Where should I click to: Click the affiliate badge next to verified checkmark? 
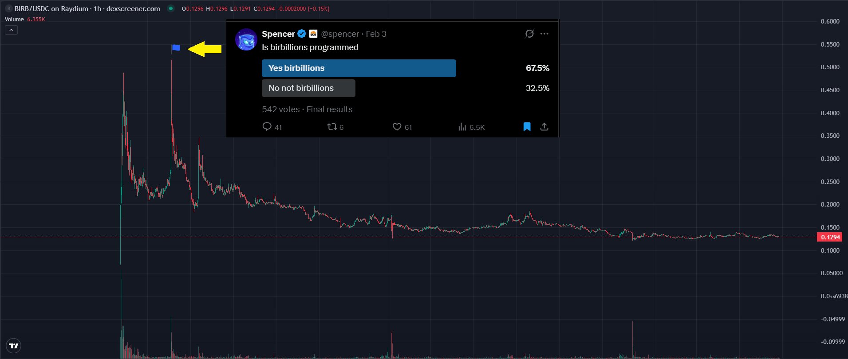[313, 34]
